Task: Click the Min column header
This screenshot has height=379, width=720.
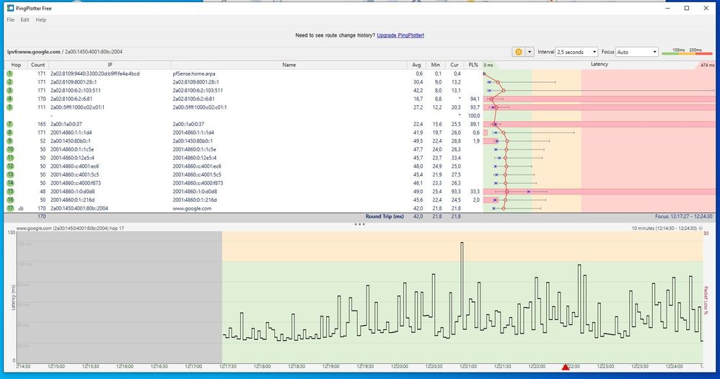Action: pos(435,65)
